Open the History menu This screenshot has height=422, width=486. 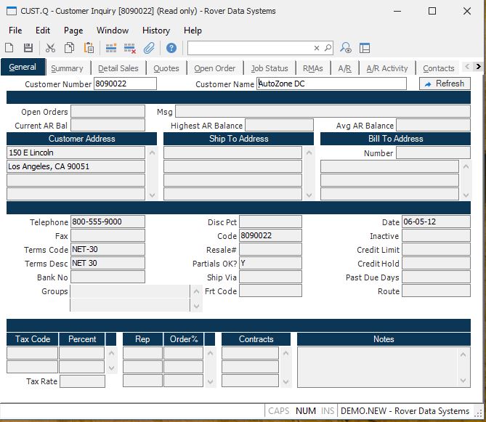click(155, 31)
